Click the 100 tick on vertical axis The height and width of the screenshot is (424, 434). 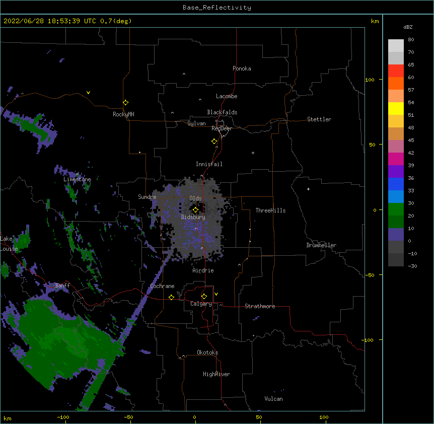click(x=370, y=80)
